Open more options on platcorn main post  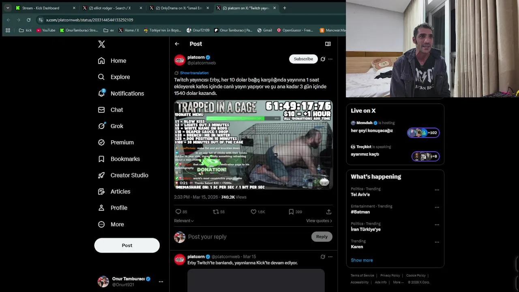click(x=330, y=59)
